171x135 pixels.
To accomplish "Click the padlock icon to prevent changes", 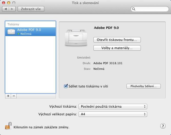I will pyautogui.click(x=8, y=126).
